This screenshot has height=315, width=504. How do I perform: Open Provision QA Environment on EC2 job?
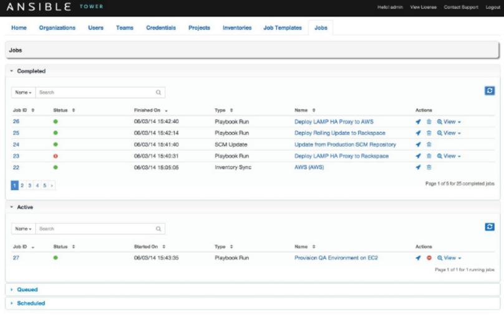336,258
